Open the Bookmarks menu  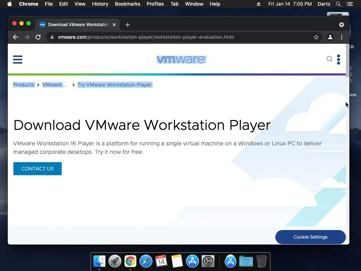point(128,4)
